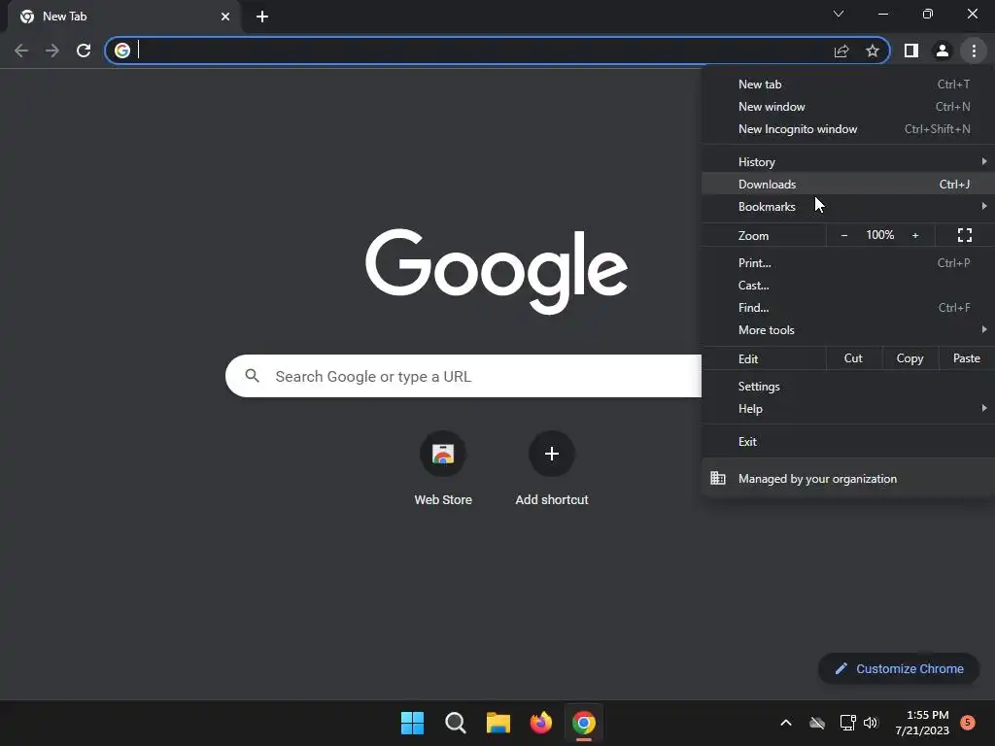This screenshot has height=746, width=995.
Task: Click the New Tab tab title
Action: tap(65, 17)
